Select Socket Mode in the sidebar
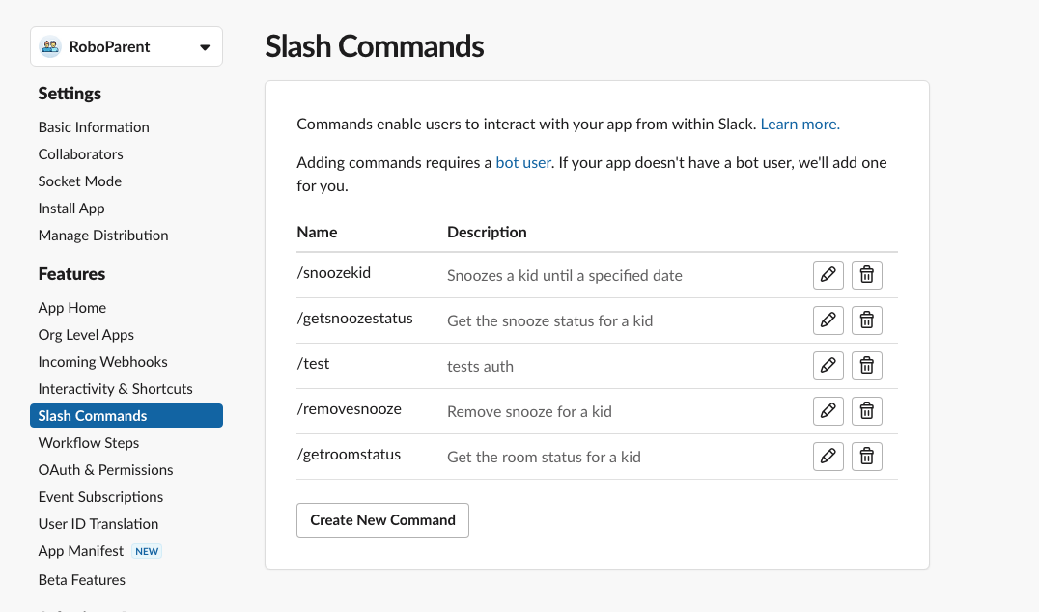 tap(79, 181)
